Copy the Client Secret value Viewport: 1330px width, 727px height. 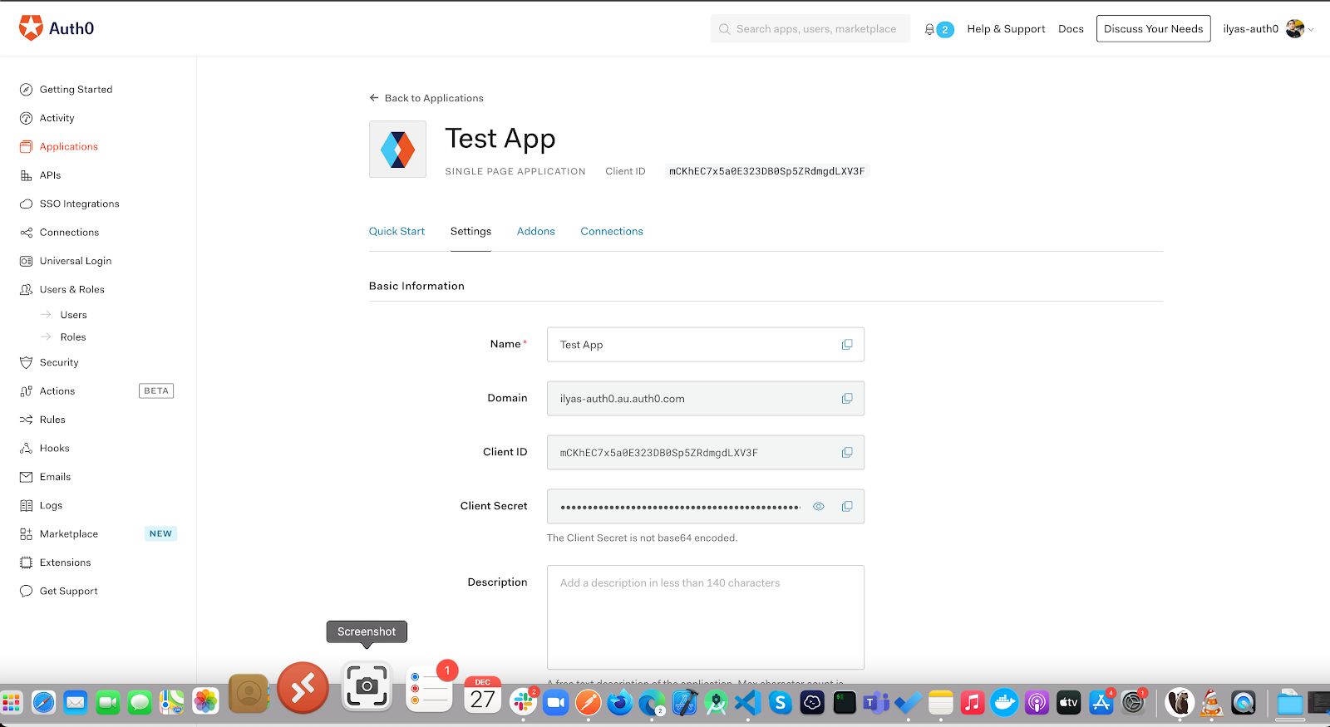pyautogui.click(x=847, y=507)
